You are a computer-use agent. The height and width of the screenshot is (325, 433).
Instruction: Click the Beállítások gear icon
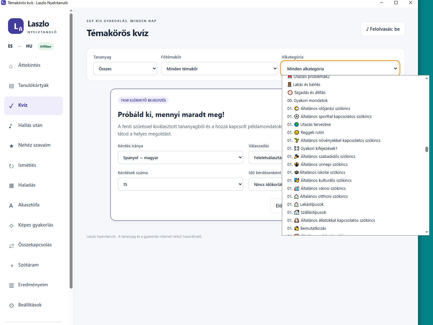12,306
